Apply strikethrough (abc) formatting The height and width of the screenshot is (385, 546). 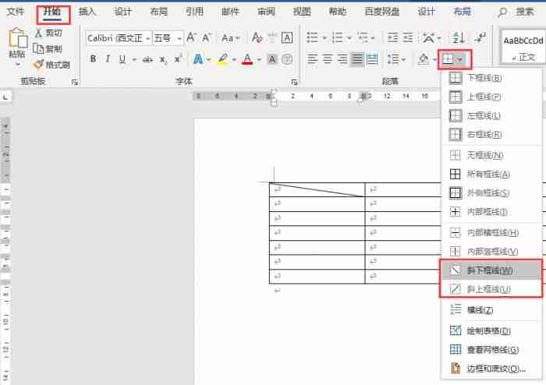point(147,60)
